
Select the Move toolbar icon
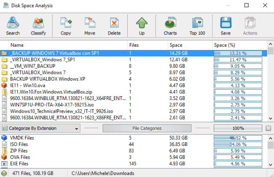(x=89, y=26)
